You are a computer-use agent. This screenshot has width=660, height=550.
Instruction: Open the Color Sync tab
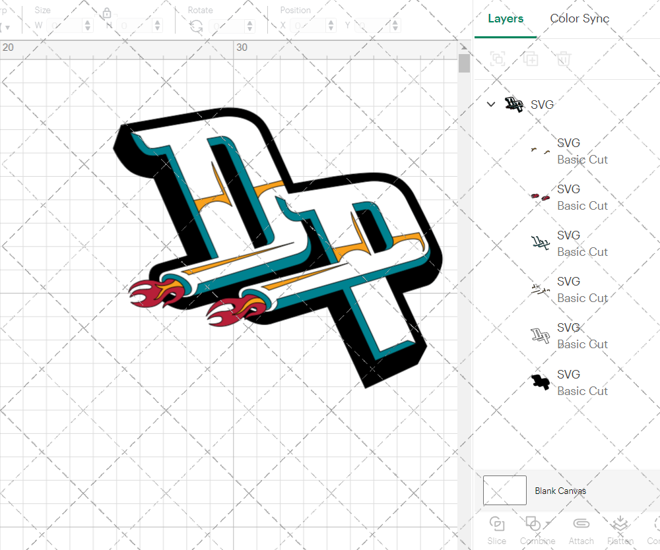(579, 18)
